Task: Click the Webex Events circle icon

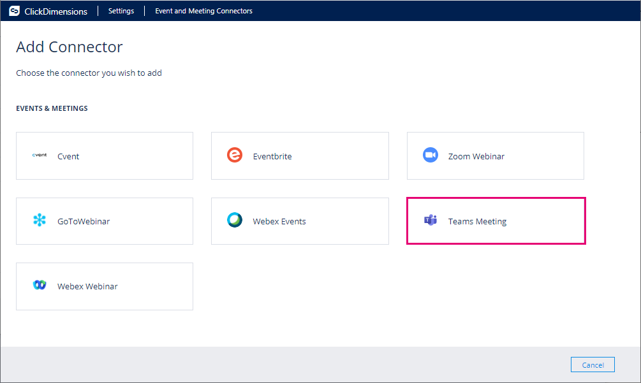Action: coord(235,220)
